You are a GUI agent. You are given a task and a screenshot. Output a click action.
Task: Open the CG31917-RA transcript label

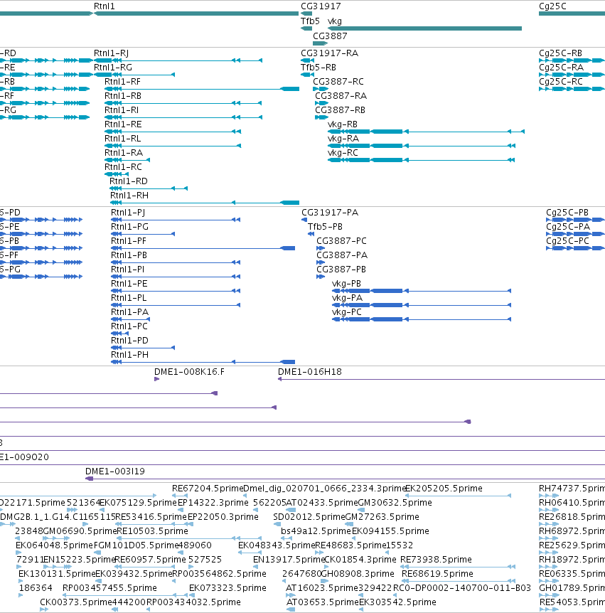(x=329, y=53)
